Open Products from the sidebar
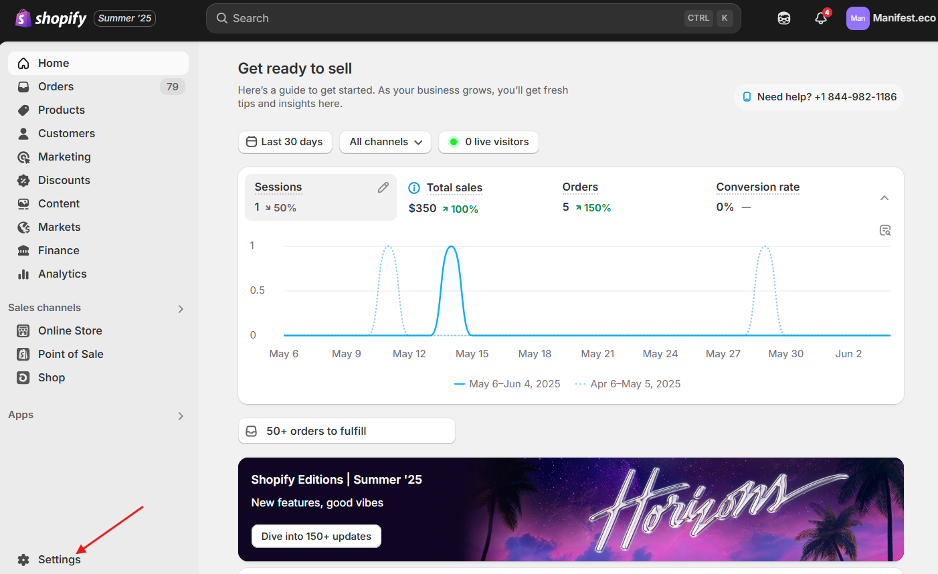The width and height of the screenshot is (938, 574). pyautogui.click(x=61, y=110)
